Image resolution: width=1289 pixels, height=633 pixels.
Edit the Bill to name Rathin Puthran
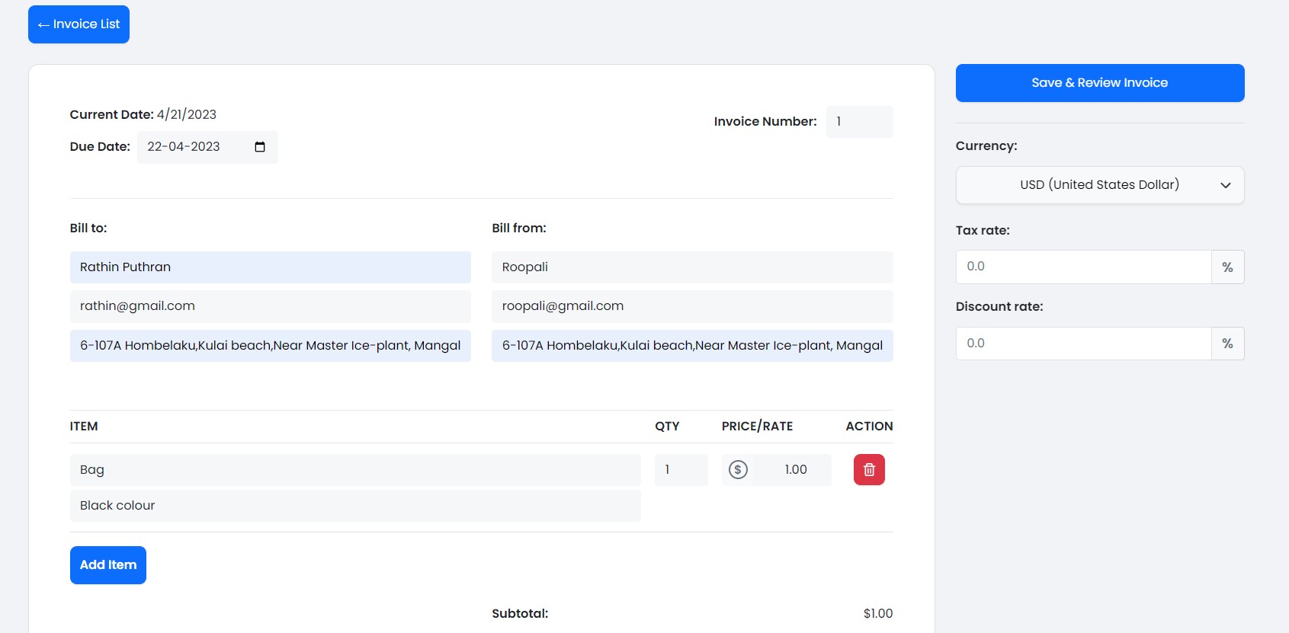(270, 267)
